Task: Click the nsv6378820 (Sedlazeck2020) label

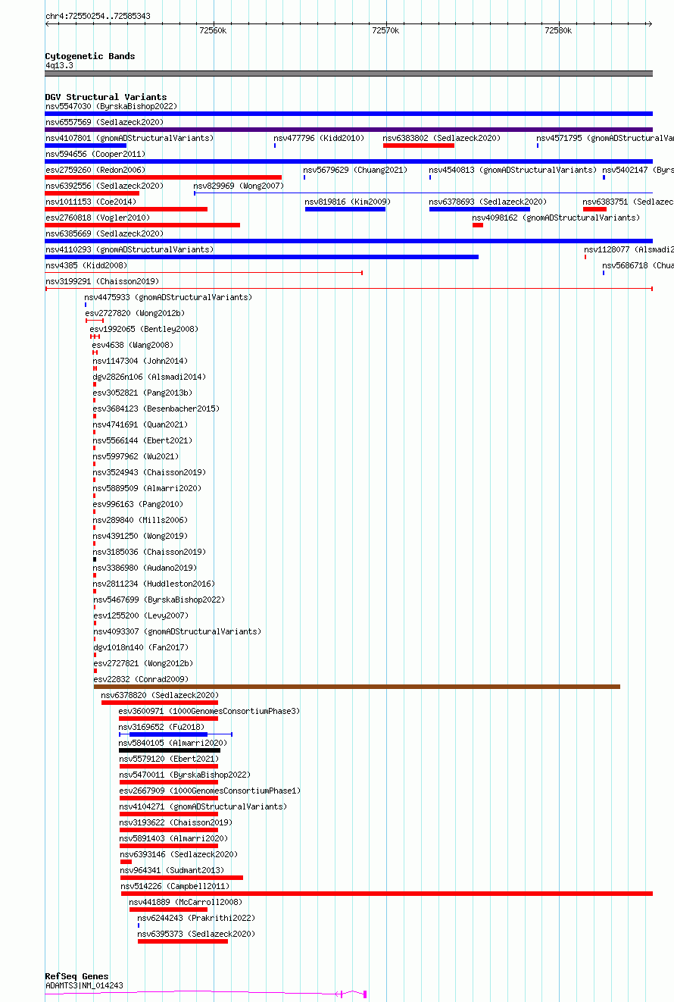Action: point(161,696)
